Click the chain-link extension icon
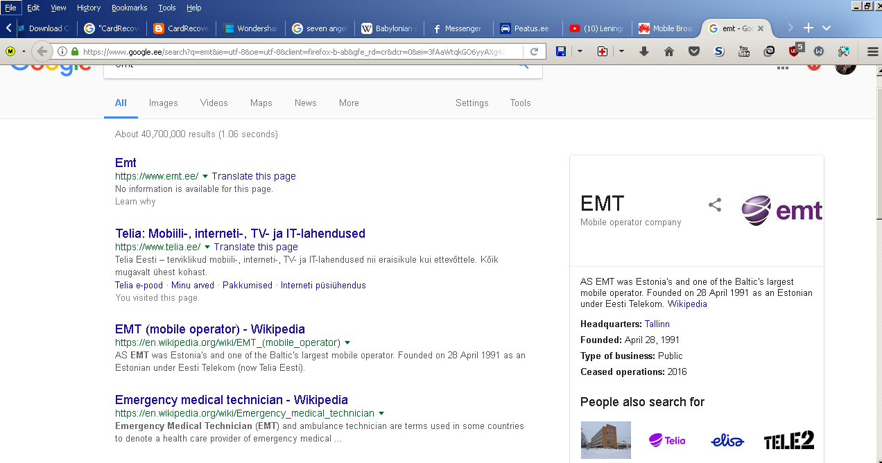The height and width of the screenshot is (463, 882). (769, 51)
